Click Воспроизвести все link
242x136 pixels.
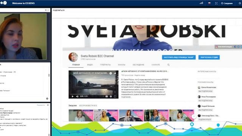coord(88,106)
